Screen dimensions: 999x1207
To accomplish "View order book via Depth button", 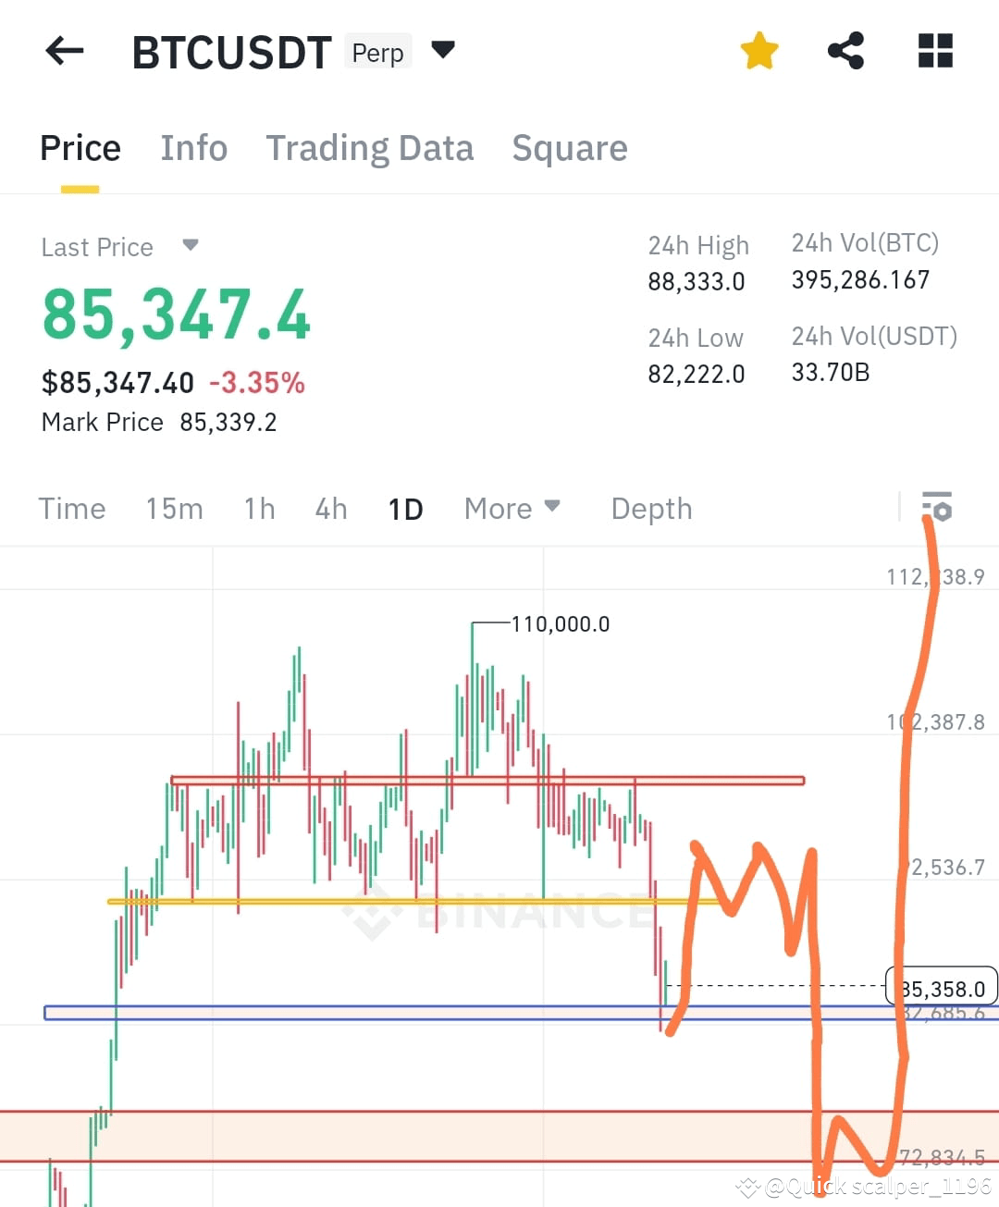I will [651, 508].
